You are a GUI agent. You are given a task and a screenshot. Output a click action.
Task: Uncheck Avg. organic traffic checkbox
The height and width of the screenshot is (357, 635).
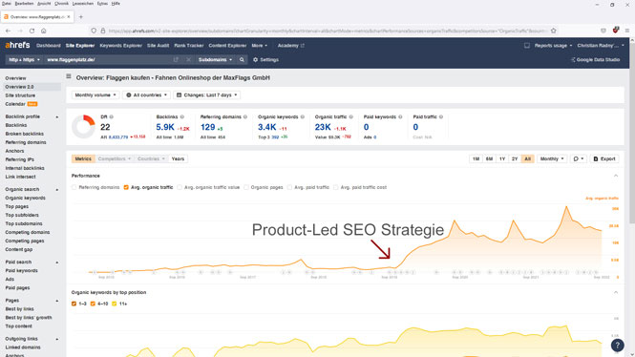click(x=126, y=187)
